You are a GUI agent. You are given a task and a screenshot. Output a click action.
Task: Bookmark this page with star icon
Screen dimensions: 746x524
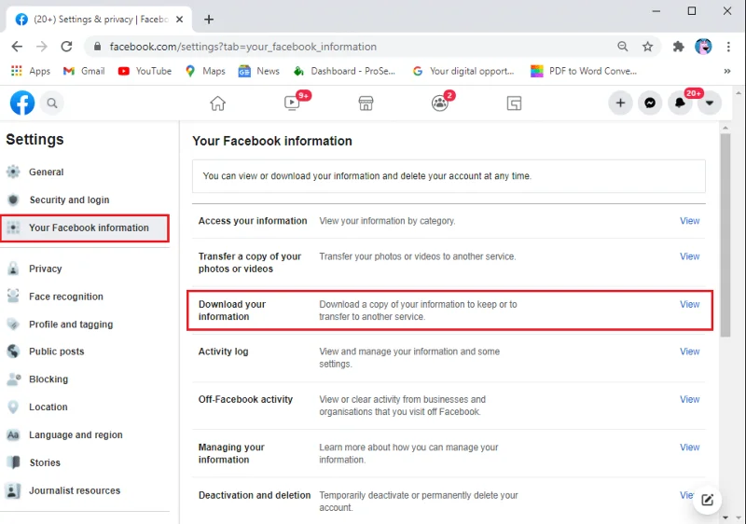(x=647, y=46)
